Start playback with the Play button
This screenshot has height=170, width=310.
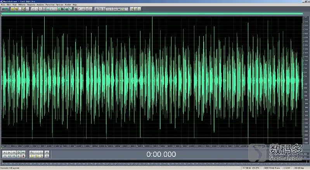click(x=9, y=153)
